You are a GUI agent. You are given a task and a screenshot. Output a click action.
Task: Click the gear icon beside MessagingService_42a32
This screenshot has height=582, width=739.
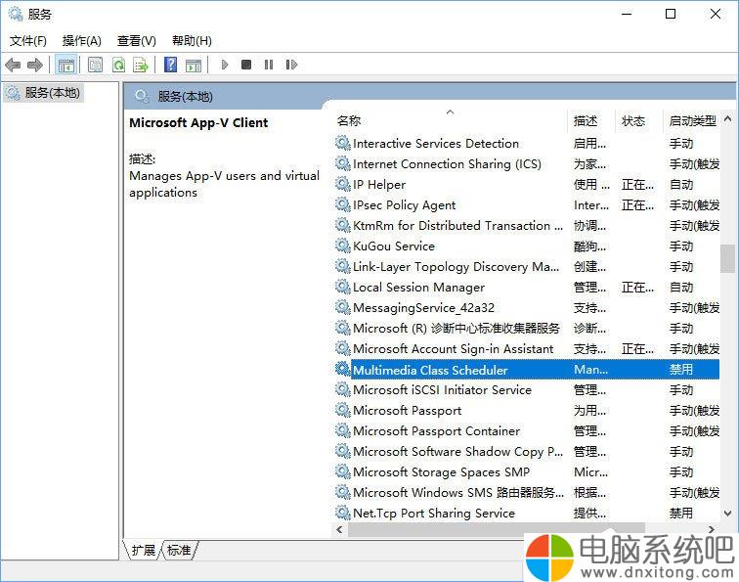343,307
